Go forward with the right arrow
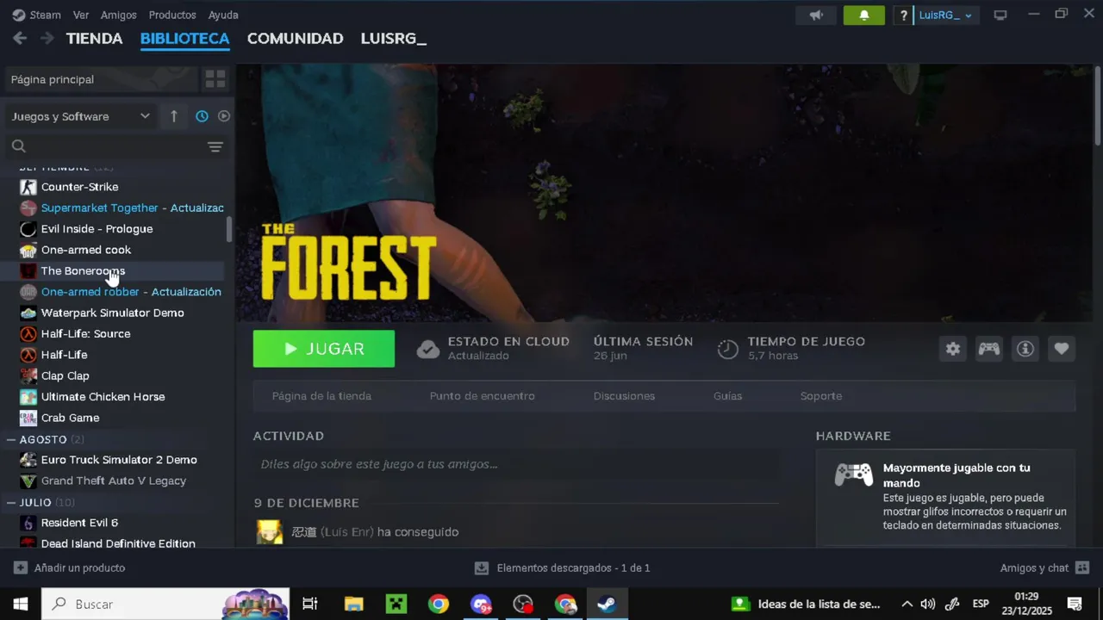Viewport: 1103px width, 620px height. (47, 38)
